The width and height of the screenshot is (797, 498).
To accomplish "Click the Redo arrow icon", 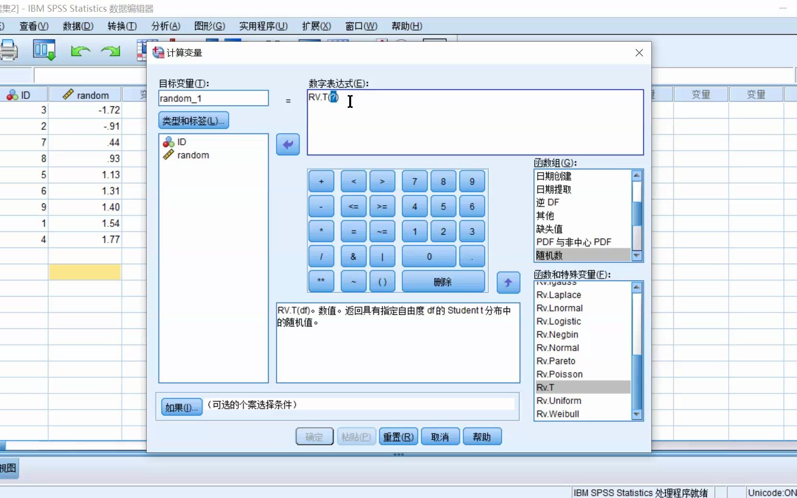I will (x=110, y=50).
